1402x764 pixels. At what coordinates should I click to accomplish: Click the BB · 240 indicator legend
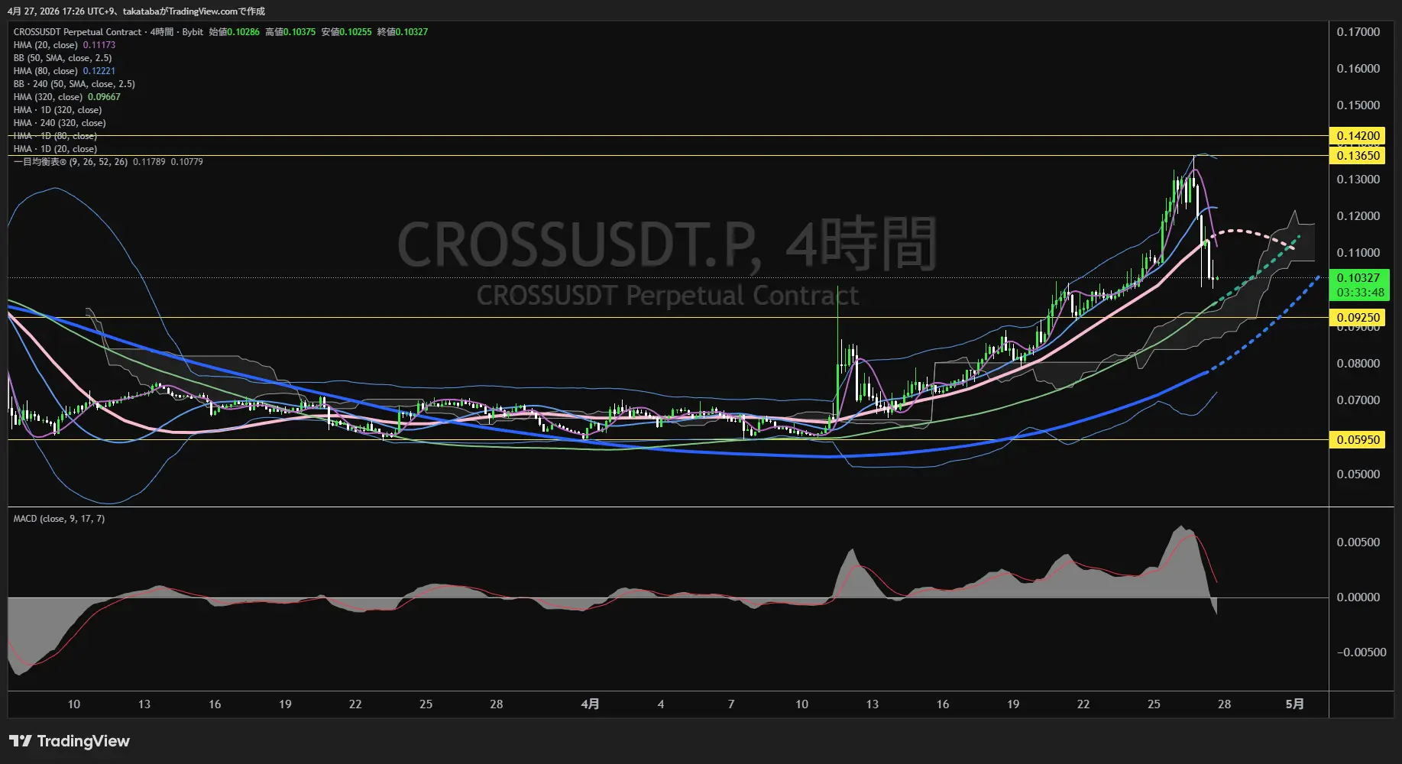click(74, 84)
